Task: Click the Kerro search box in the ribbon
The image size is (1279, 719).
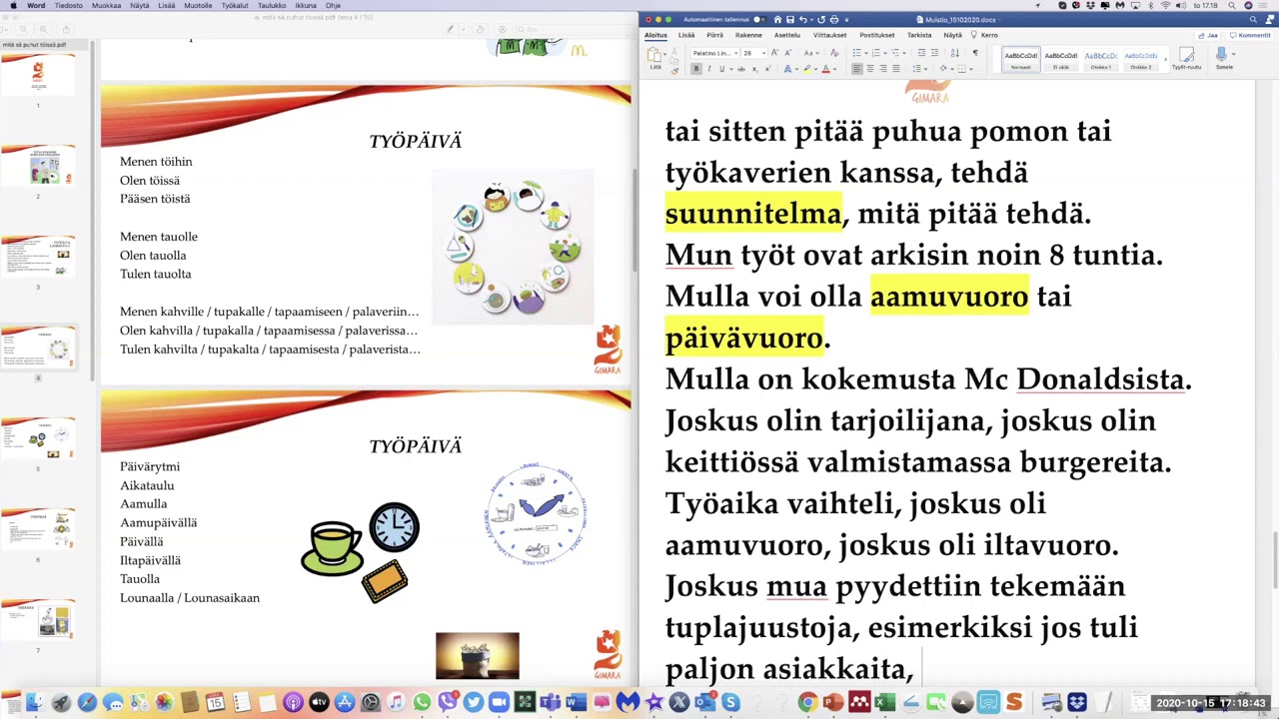Action: tap(985, 35)
